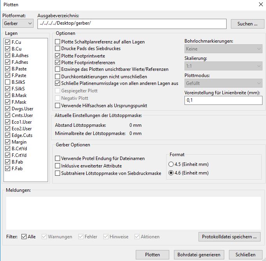The height and width of the screenshot is (261, 266).
Task: Click inside the Meldungen message area
Action: coord(133,213)
